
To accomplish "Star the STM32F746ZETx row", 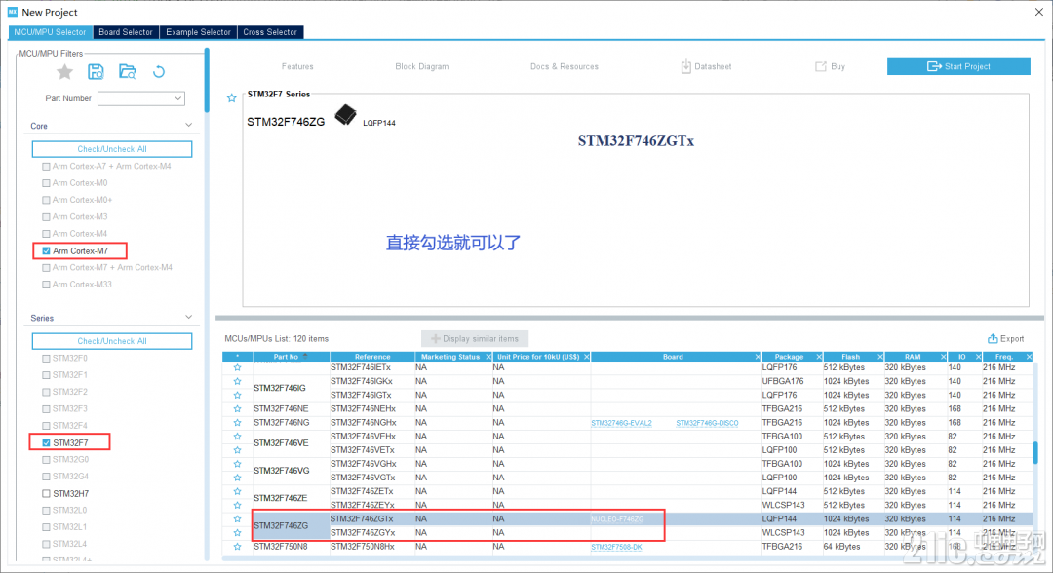I will (237, 491).
